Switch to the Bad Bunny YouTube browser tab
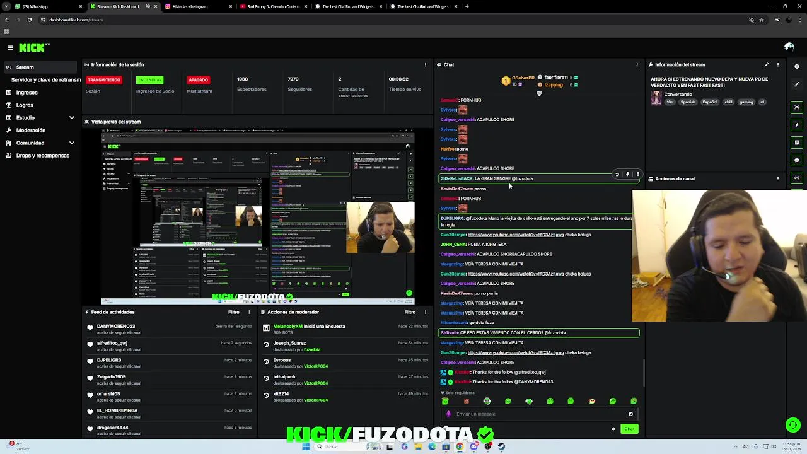This screenshot has width=807, height=454. (x=272, y=6)
